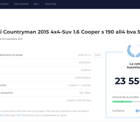Open the 5277 annonces link

19,115
